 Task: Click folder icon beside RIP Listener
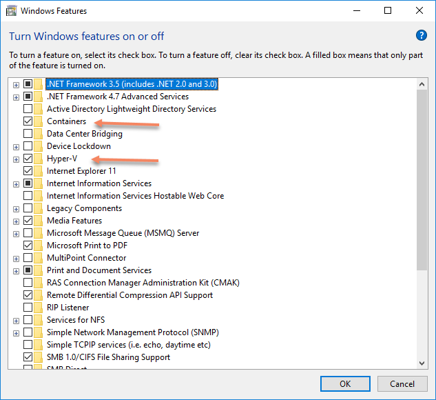tap(39, 308)
